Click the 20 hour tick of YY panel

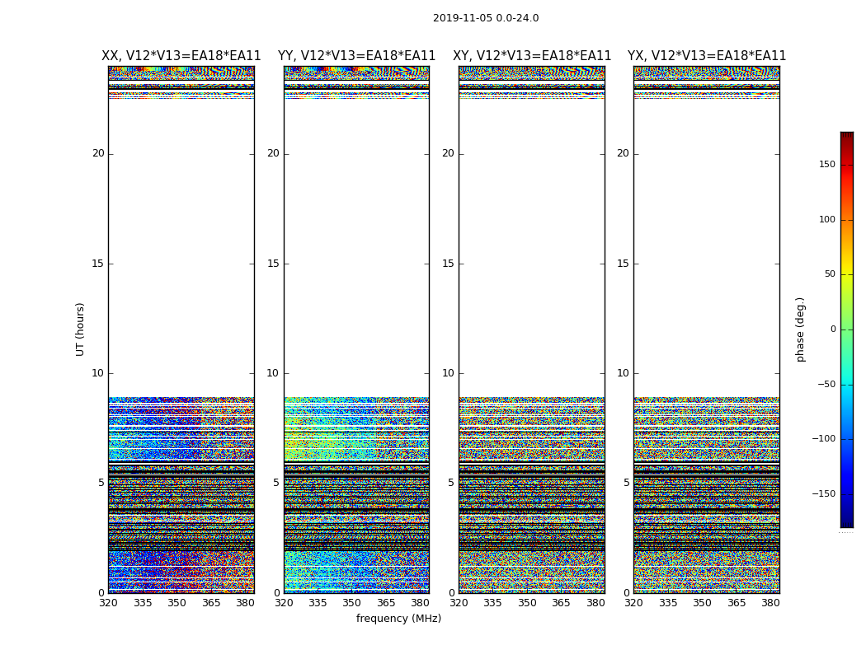(273, 153)
